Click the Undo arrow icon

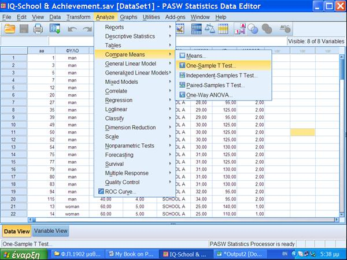click(72, 29)
